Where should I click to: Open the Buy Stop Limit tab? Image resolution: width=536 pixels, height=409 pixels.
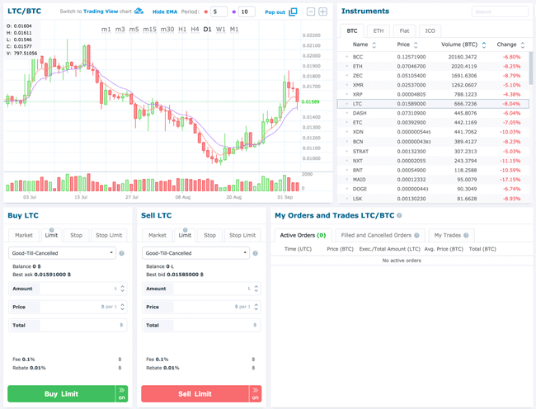(x=109, y=236)
